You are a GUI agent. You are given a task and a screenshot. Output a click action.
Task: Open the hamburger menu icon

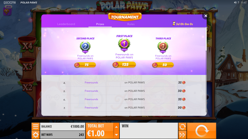point(36,126)
